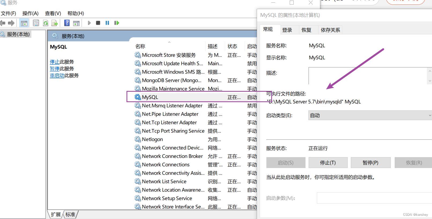Select the Network Store Interface Service row

(x=196, y=207)
